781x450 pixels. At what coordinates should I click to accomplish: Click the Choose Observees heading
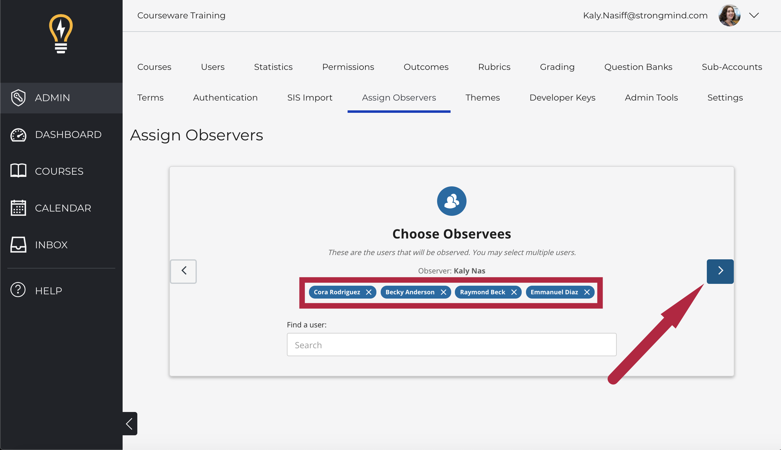[x=452, y=234]
